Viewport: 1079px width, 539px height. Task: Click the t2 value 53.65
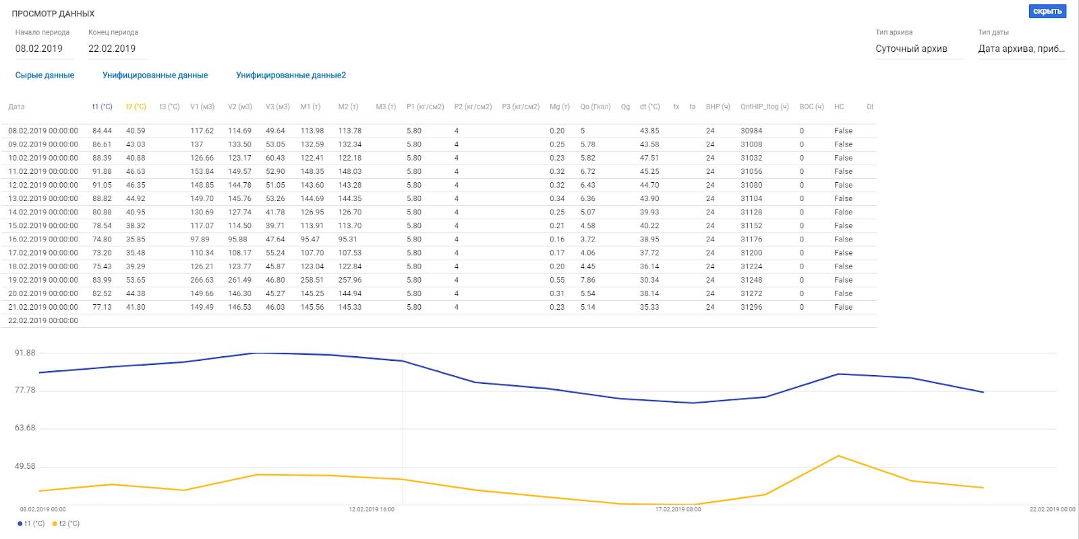(136, 280)
